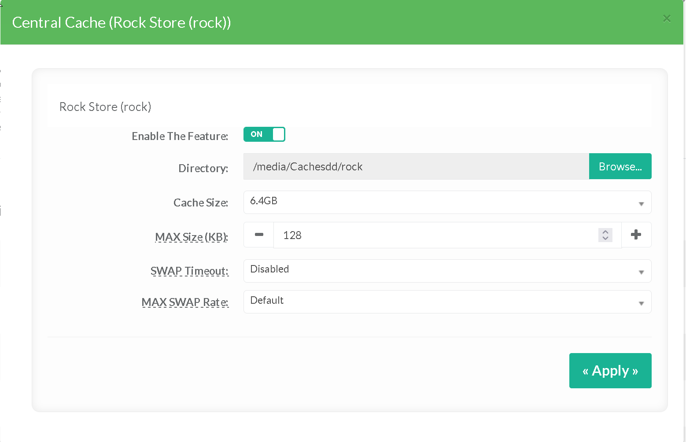This screenshot has height=442, width=686.
Task: Expand the MAX SWAP Rate dropdown set to Default
Action: (x=440, y=302)
